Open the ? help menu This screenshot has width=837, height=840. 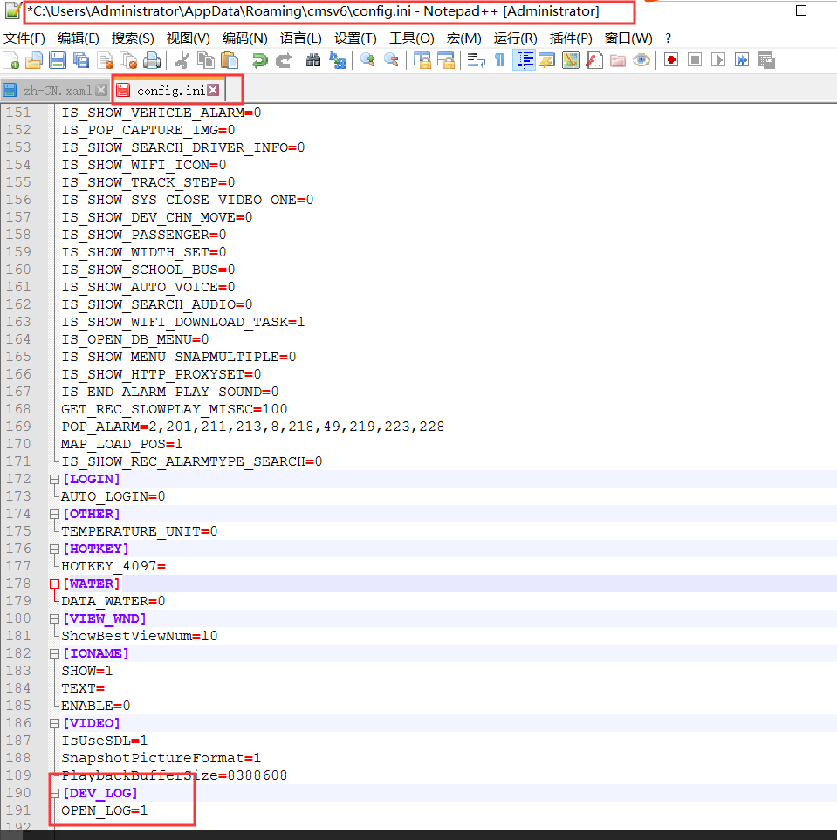668,38
